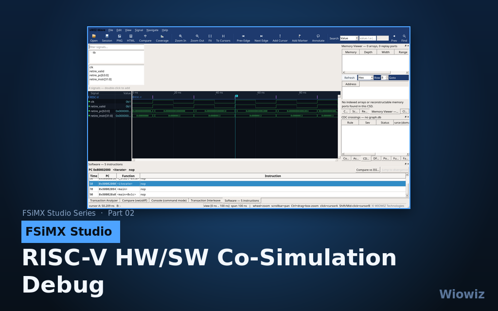
Task: Click the Memory Viewer horizontal scrollbar
Action: (375, 72)
